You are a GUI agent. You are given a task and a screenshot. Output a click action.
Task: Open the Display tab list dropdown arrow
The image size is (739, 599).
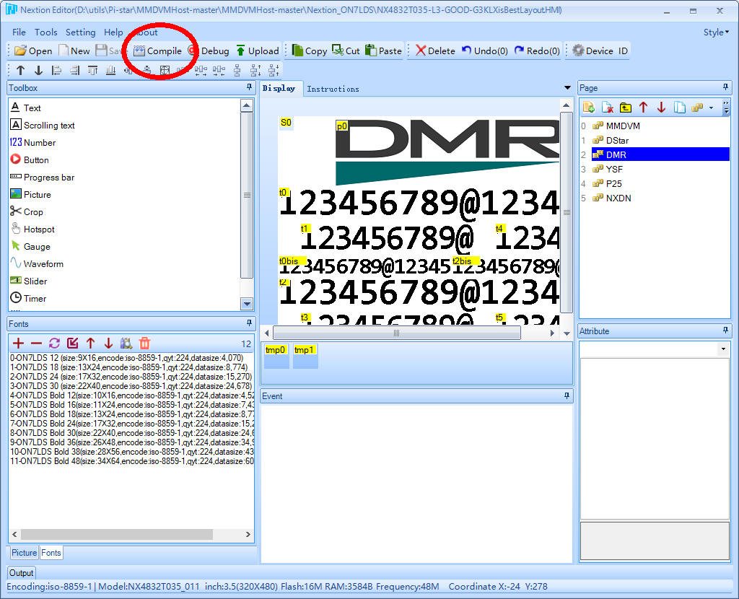coord(567,88)
